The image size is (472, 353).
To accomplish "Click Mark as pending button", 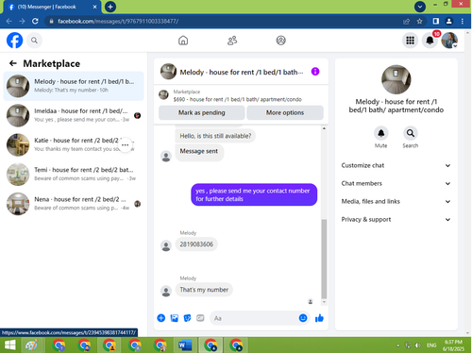I will click(202, 112).
